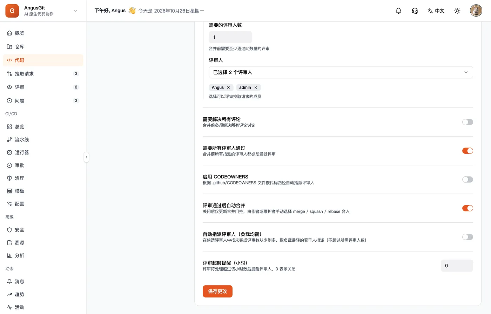Open the notifications bell icon
Image resolution: width=491 pixels, height=314 pixels.
398,11
